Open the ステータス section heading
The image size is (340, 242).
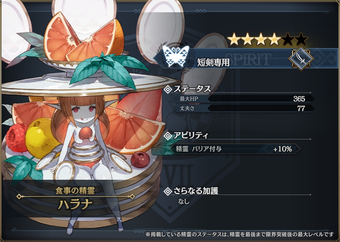[192, 89]
